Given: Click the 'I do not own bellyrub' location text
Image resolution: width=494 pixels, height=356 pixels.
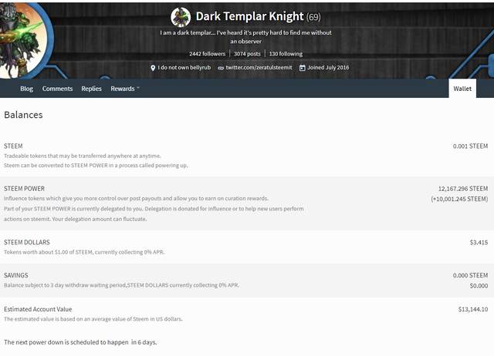Looking at the screenshot, I should (184, 68).
